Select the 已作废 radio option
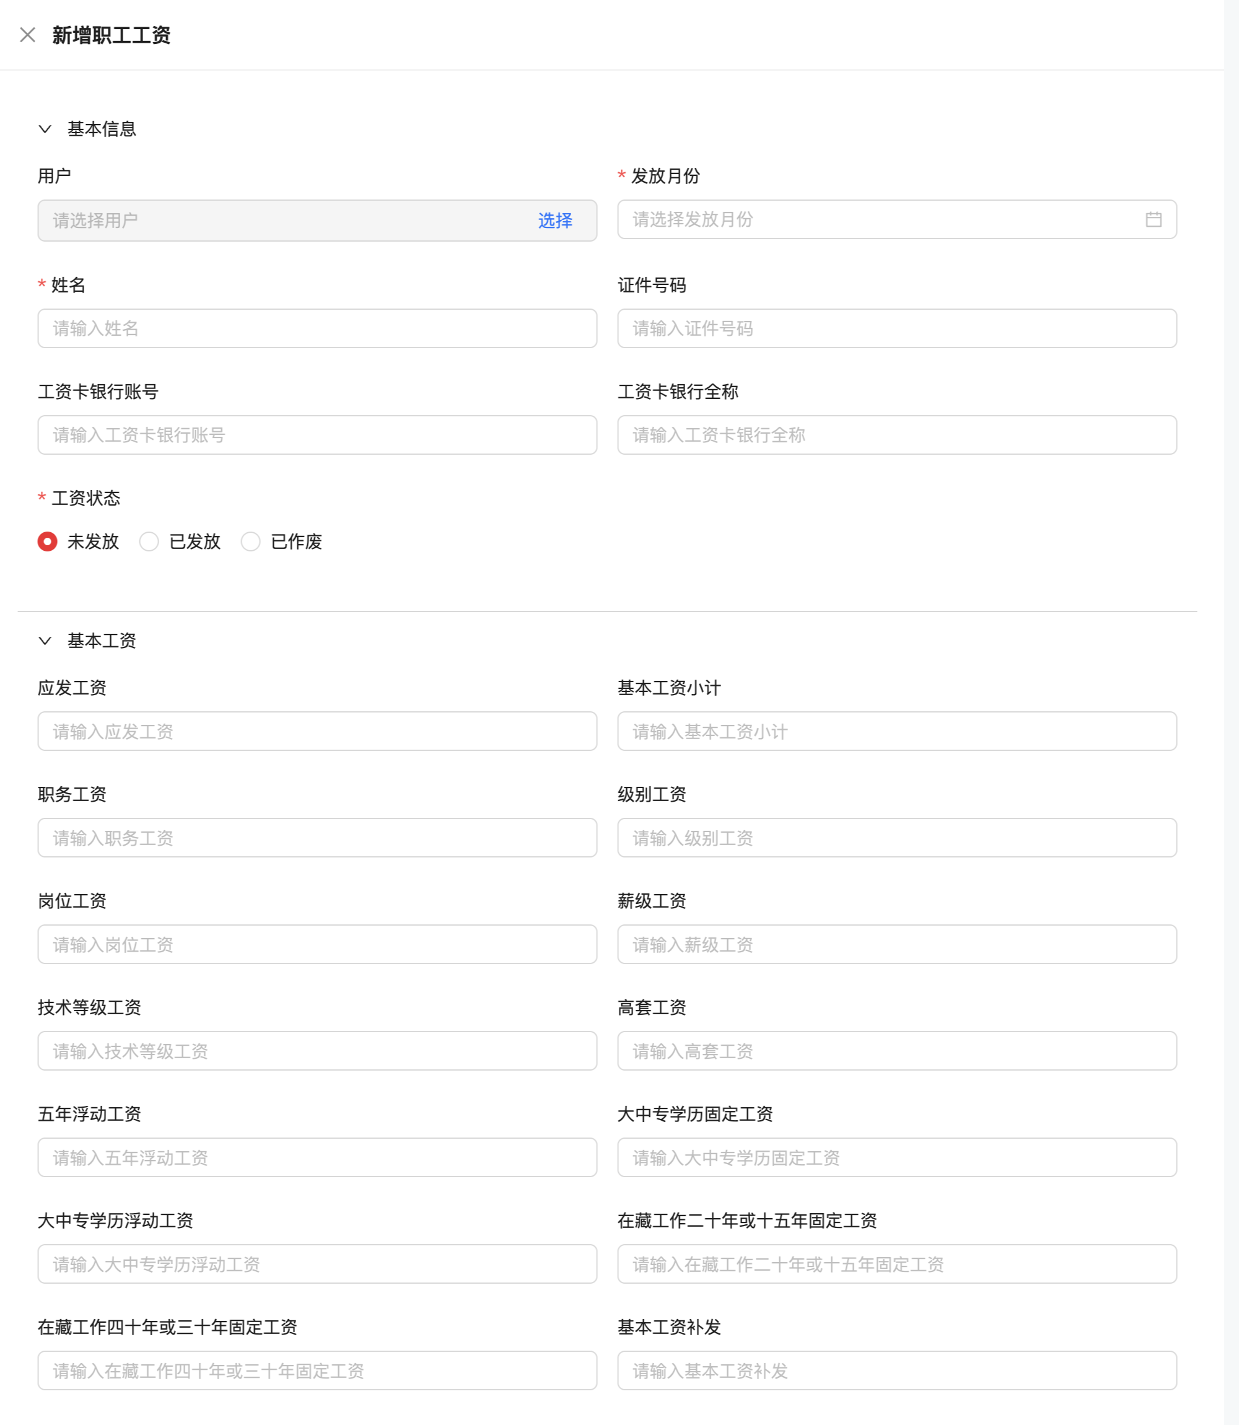This screenshot has width=1239, height=1425. click(250, 541)
